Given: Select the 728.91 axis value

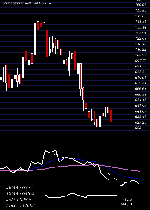Looking at the screenshot, I should point(141,33).
